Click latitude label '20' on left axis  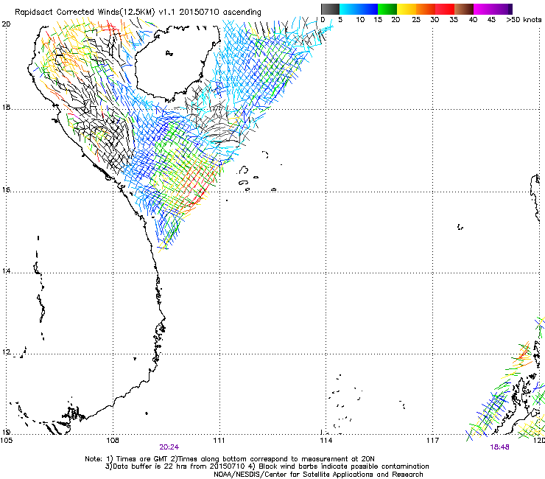6,24
